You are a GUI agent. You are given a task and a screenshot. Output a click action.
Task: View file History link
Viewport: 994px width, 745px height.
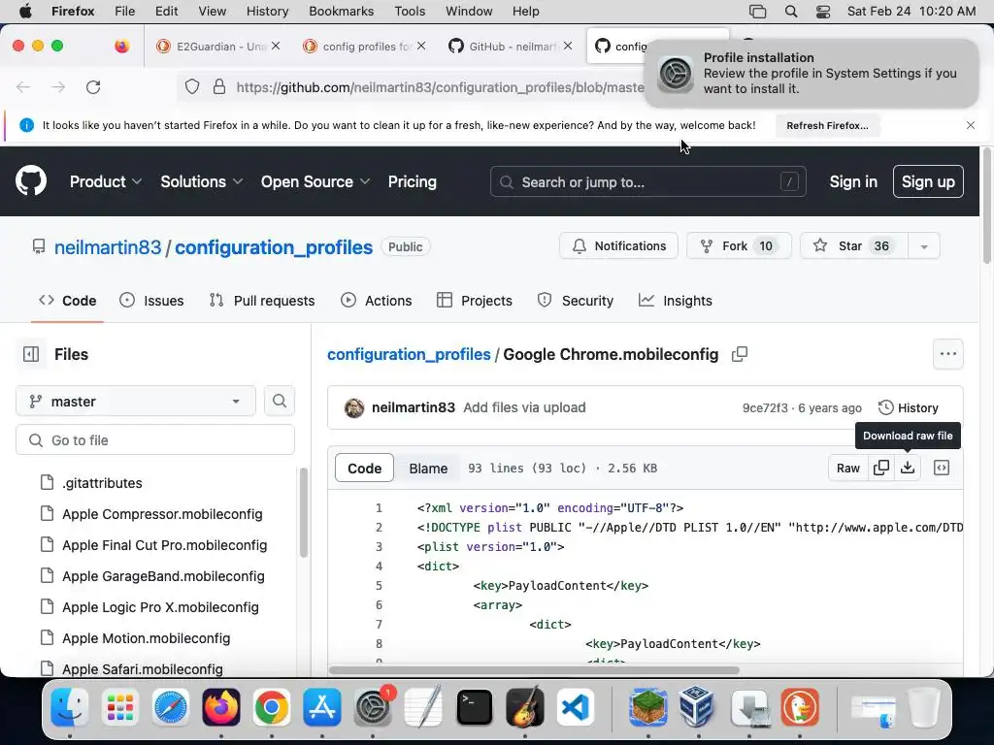coord(909,408)
